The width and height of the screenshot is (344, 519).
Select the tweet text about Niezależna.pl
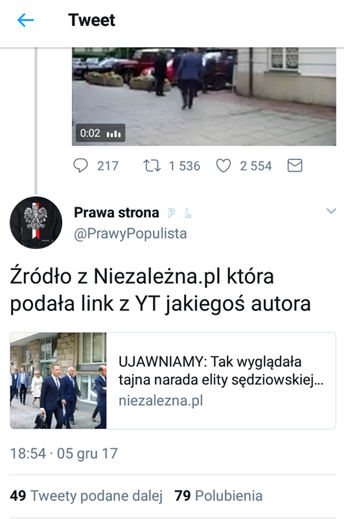tap(160, 290)
